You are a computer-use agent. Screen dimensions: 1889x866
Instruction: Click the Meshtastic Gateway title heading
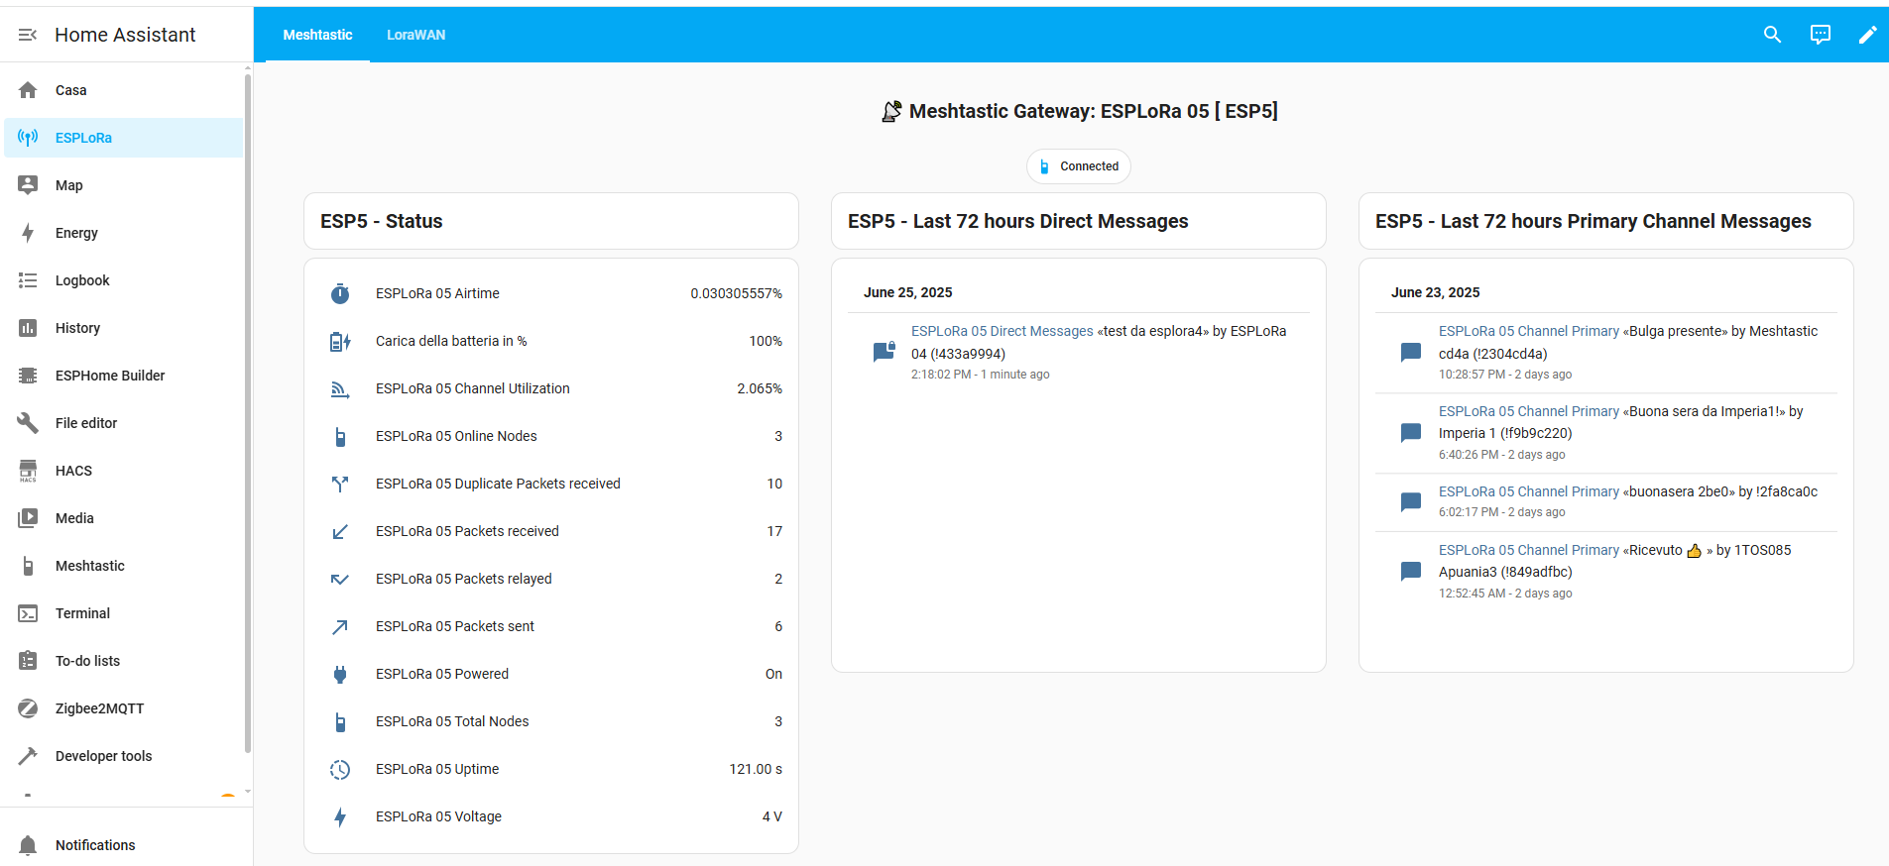(x=1079, y=111)
